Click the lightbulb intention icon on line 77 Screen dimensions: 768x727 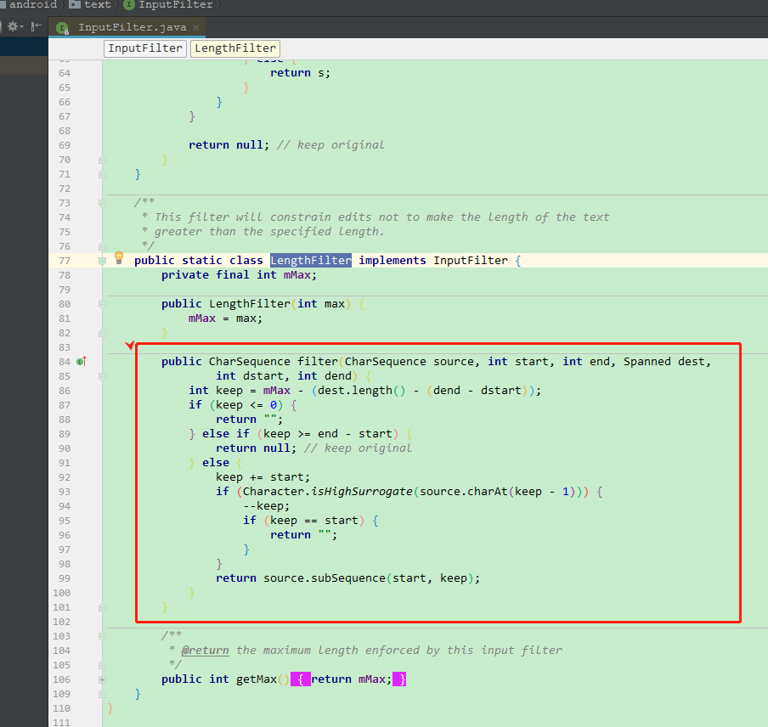119,258
